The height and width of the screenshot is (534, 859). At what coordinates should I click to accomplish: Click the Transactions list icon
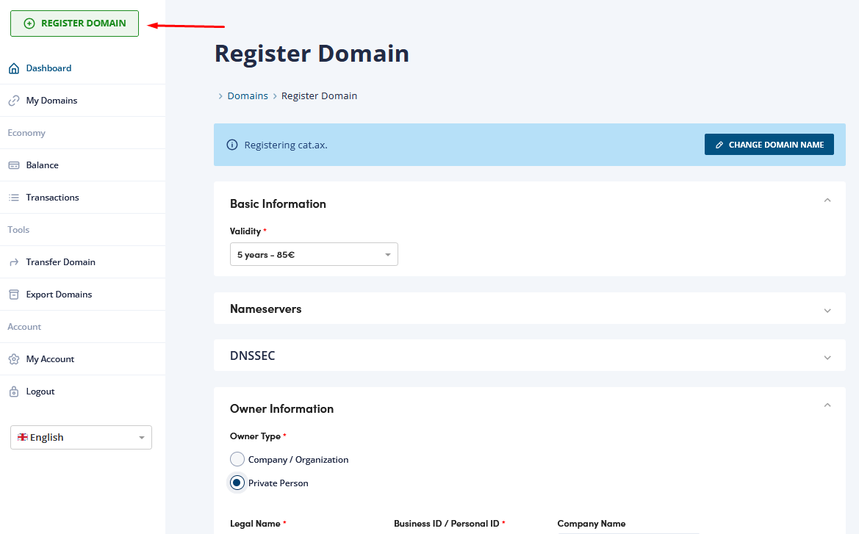[13, 198]
